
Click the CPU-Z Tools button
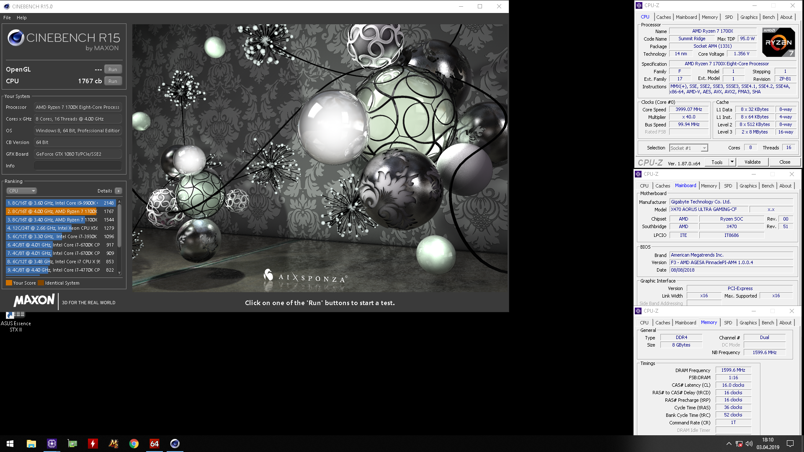[x=717, y=162]
